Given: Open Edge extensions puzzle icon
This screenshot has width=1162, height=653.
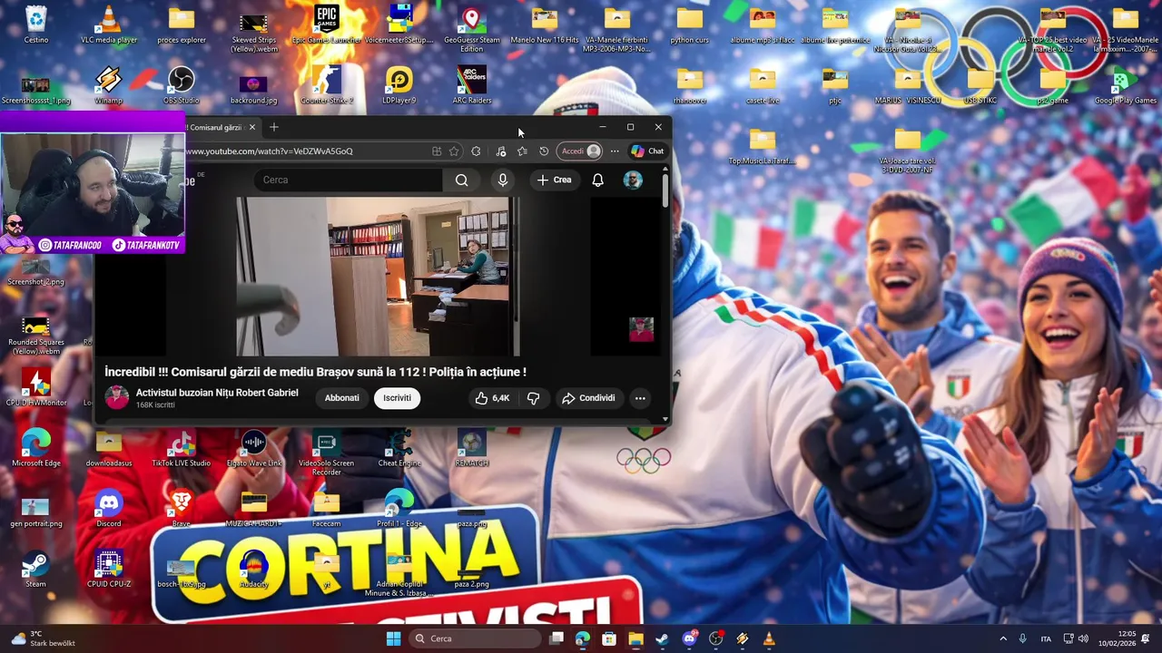Looking at the screenshot, I should 476,151.
